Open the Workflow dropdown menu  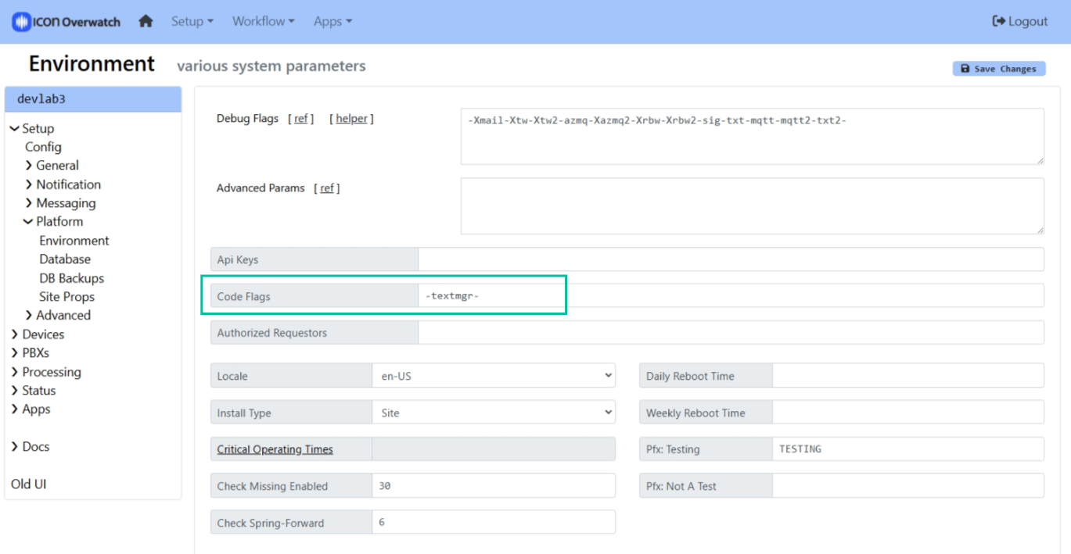tap(263, 22)
